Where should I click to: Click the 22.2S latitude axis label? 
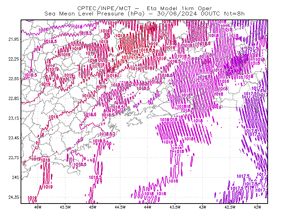[x=14, y=59]
